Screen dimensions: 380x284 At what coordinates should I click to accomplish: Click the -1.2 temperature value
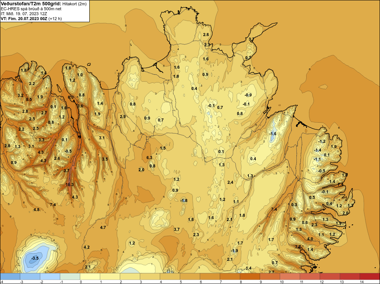tap(322, 141)
